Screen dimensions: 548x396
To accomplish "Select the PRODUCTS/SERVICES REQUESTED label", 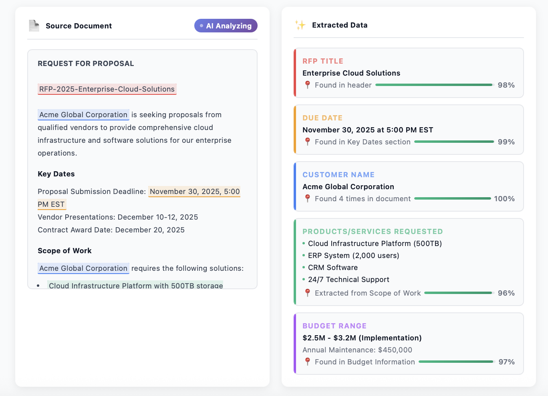I will pyautogui.click(x=373, y=232).
